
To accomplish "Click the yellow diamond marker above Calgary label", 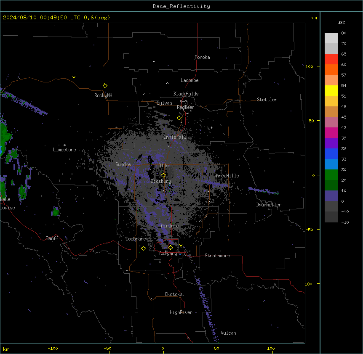I will 171,248.
